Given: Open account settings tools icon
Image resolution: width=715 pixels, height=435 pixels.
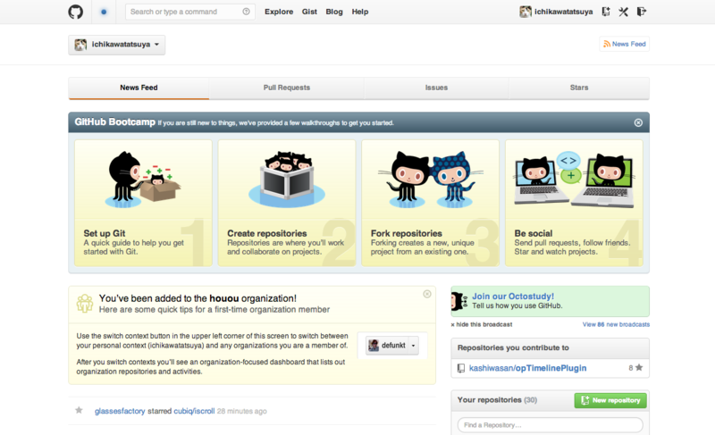Looking at the screenshot, I should click(623, 12).
